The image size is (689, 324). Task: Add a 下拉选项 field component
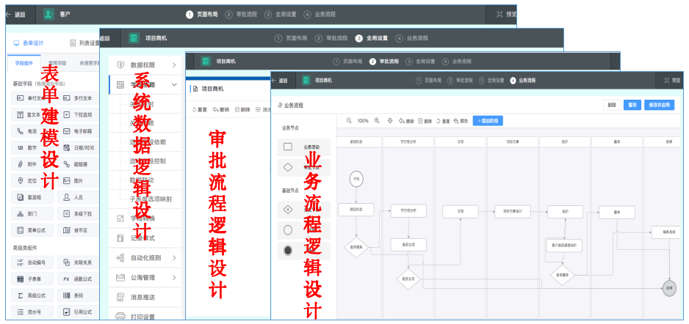click(78, 115)
